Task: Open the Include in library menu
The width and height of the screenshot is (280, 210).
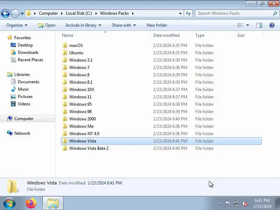Action: coord(83,25)
